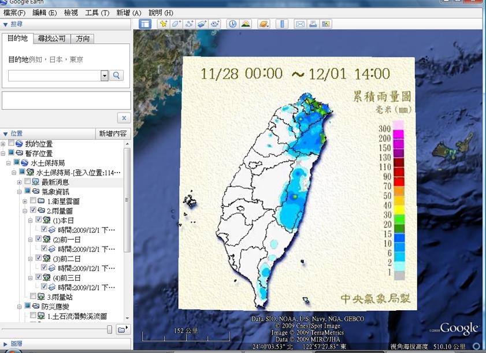The image size is (486, 353).
Task: Click the network link icon of 3.雨量站
Action: (41, 297)
